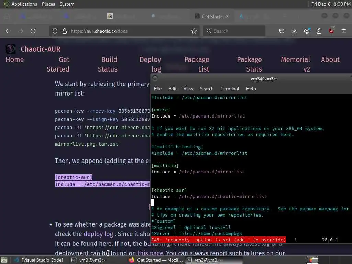Click the #Server = file:///home/custompkgs line
The width and height of the screenshot is (352, 264).
click(x=197, y=233)
